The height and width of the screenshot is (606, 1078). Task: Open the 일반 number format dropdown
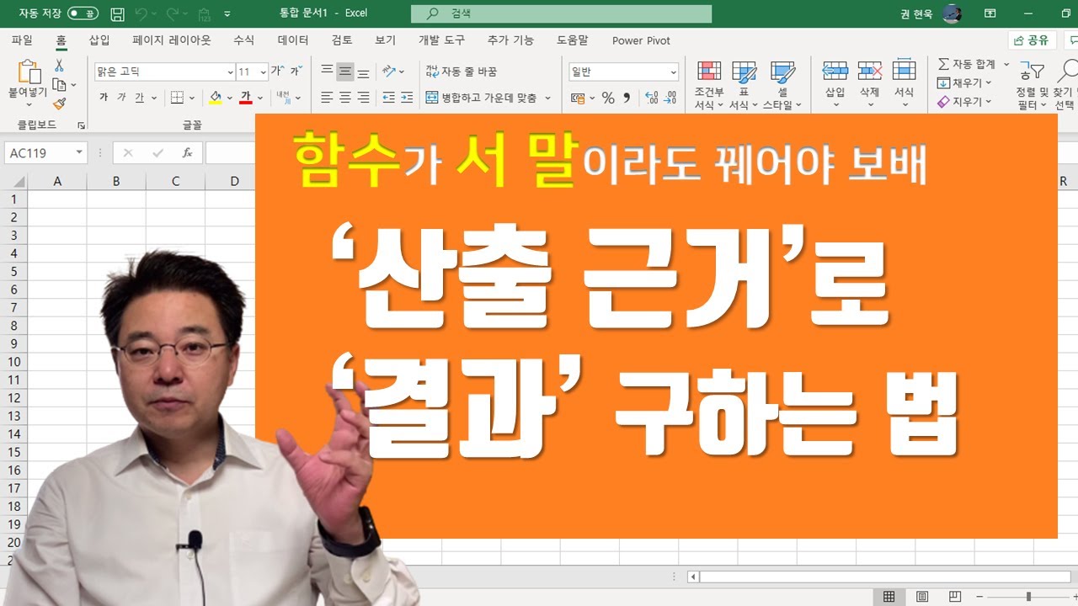[x=673, y=72]
